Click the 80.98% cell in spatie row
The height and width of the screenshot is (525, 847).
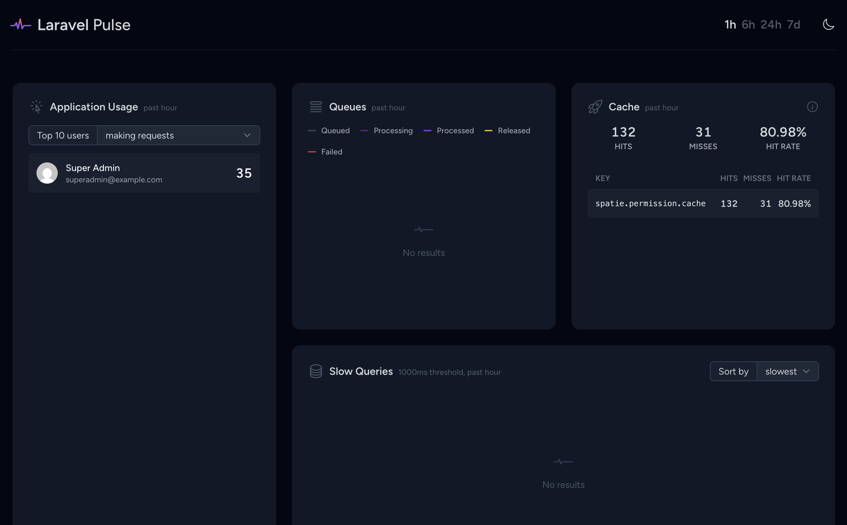tap(794, 204)
